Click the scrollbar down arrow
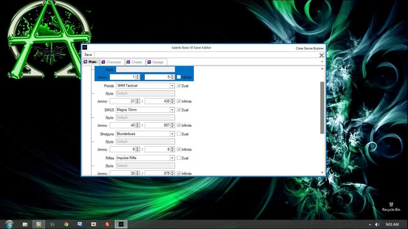Screen dimensions: 408x229 [x=322, y=173]
